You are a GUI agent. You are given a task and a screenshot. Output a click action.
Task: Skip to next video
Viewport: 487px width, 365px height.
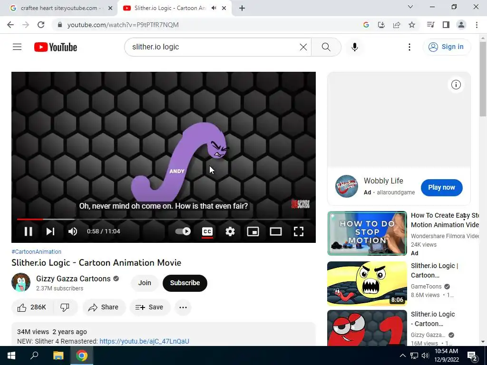[50, 231]
